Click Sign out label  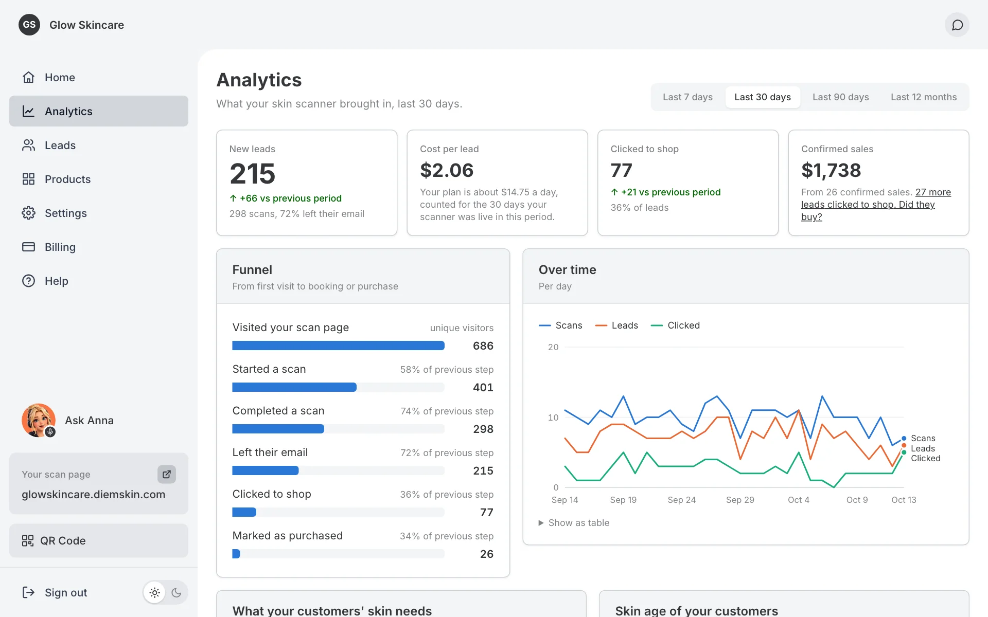click(x=66, y=592)
